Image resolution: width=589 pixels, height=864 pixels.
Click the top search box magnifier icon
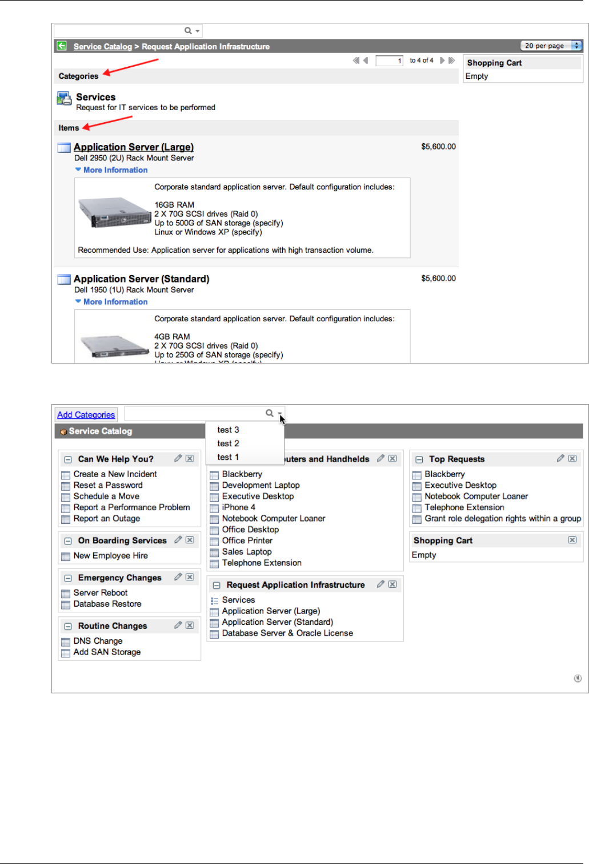(188, 31)
